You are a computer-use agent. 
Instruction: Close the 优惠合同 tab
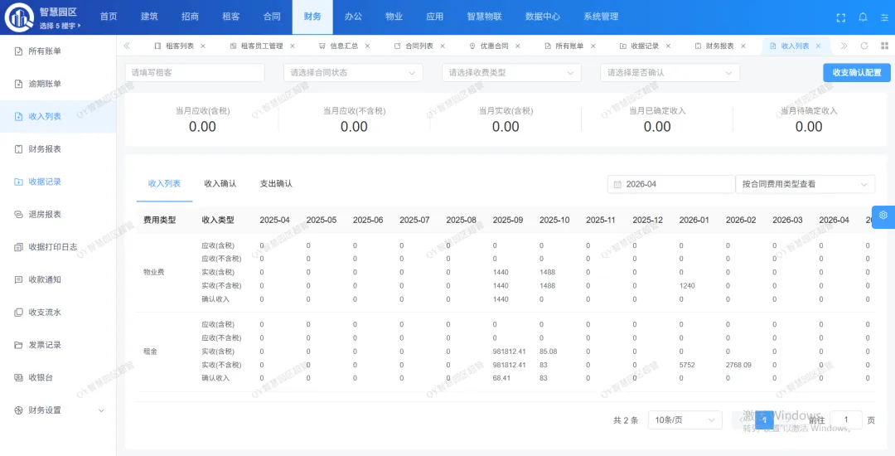coord(518,46)
